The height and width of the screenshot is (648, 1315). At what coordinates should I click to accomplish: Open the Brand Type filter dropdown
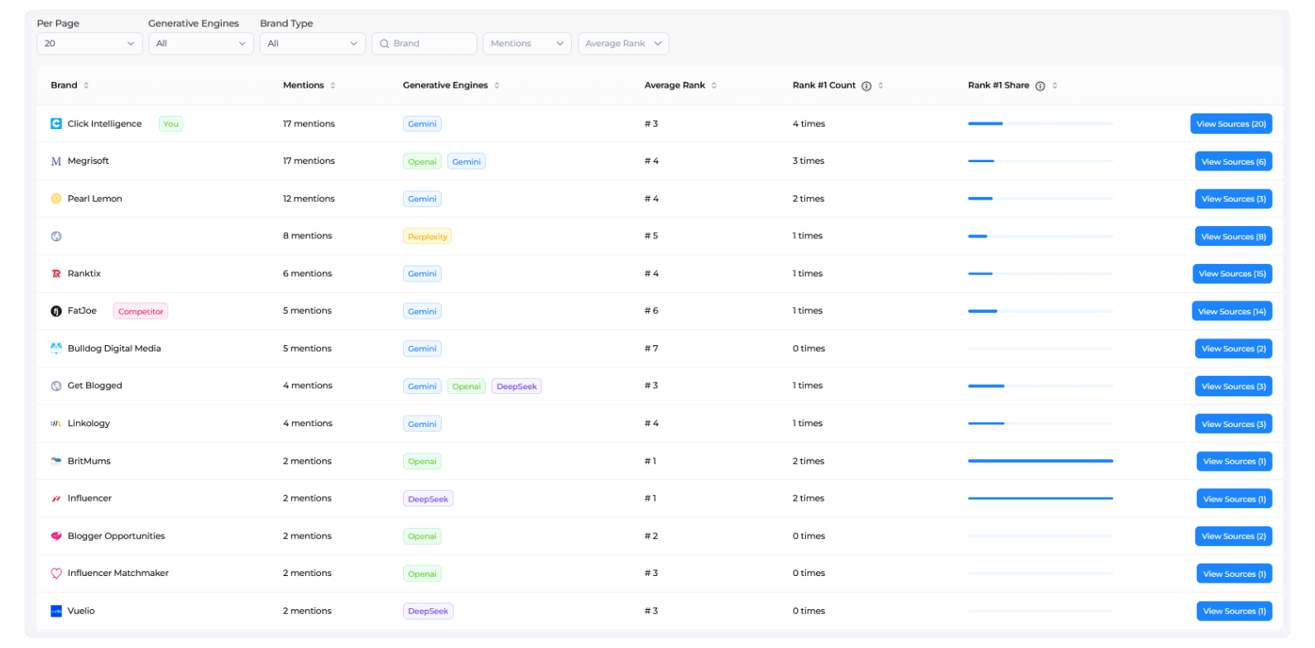point(313,44)
